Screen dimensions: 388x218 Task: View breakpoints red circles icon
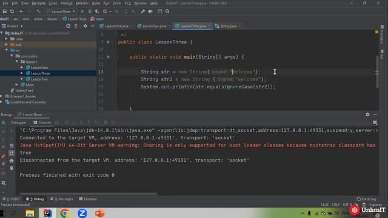(3, 156)
